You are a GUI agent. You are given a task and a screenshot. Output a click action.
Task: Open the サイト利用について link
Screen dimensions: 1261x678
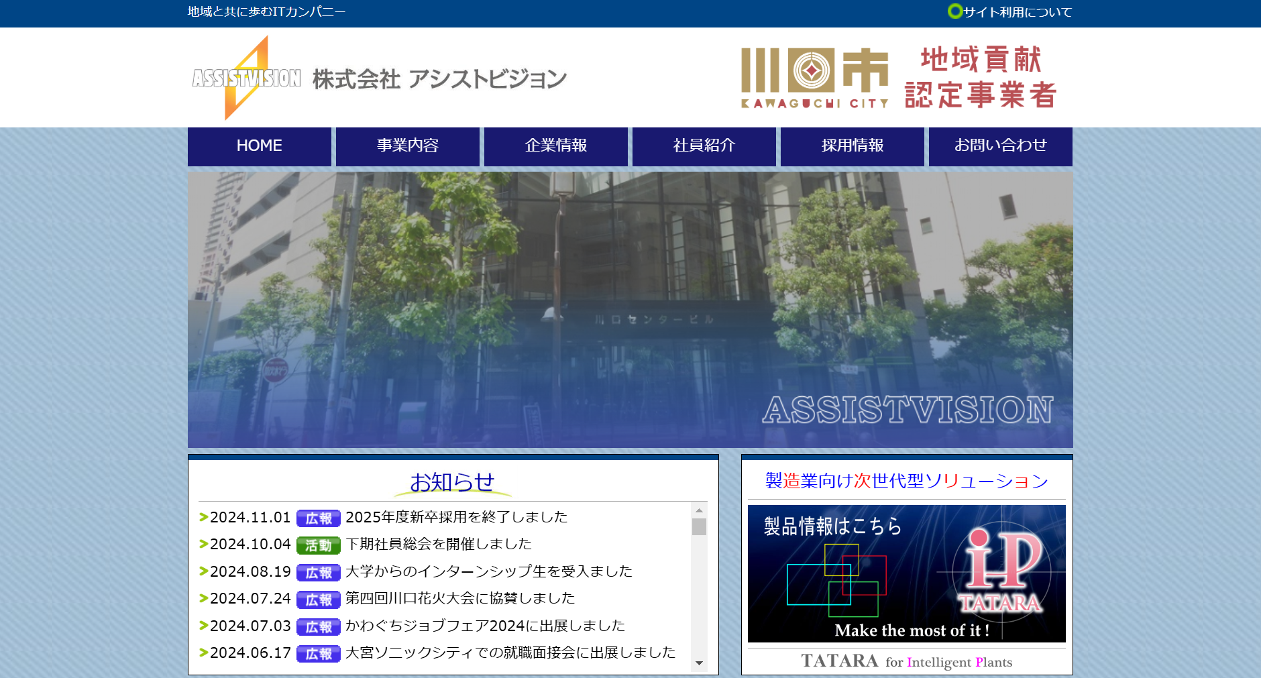[x=1018, y=12]
